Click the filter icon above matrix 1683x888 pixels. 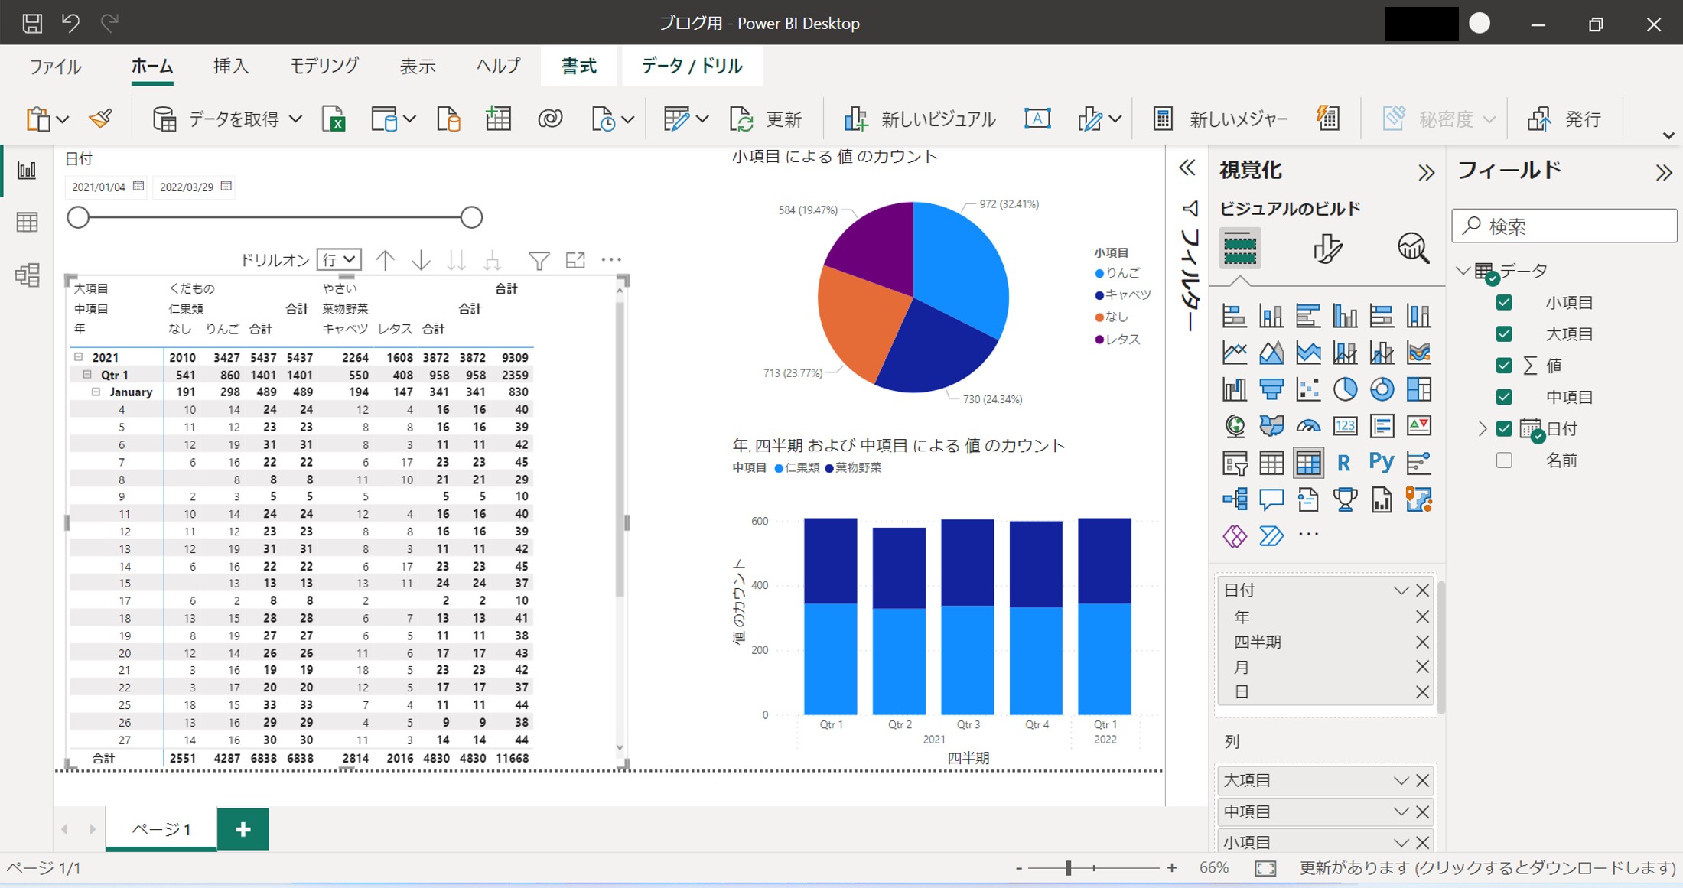tap(539, 261)
